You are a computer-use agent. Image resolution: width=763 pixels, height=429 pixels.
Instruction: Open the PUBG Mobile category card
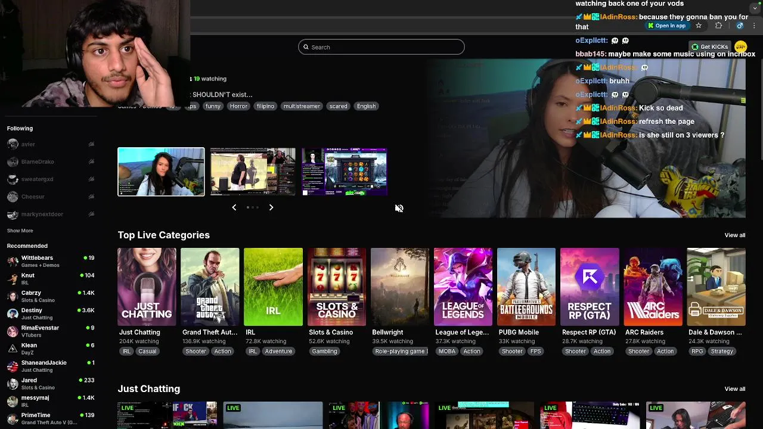pos(526,287)
